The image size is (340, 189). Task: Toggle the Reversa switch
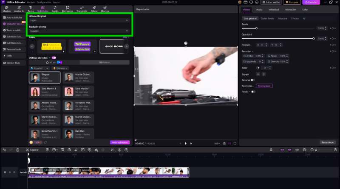pos(253,80)
